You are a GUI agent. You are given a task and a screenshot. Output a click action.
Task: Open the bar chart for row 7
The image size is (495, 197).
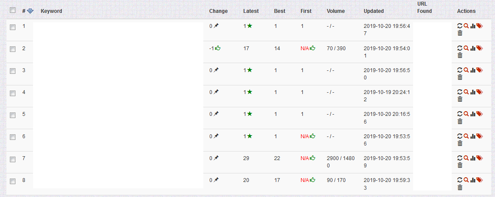click(x=473, y=158)
